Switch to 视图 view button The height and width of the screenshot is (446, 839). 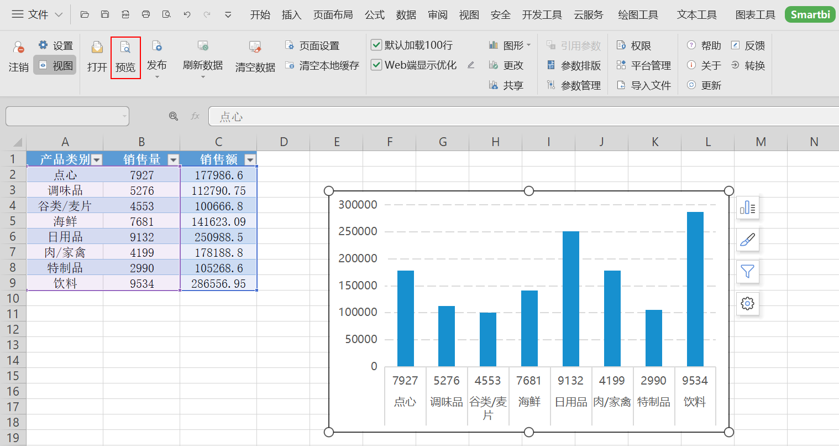tap(55, 65)
